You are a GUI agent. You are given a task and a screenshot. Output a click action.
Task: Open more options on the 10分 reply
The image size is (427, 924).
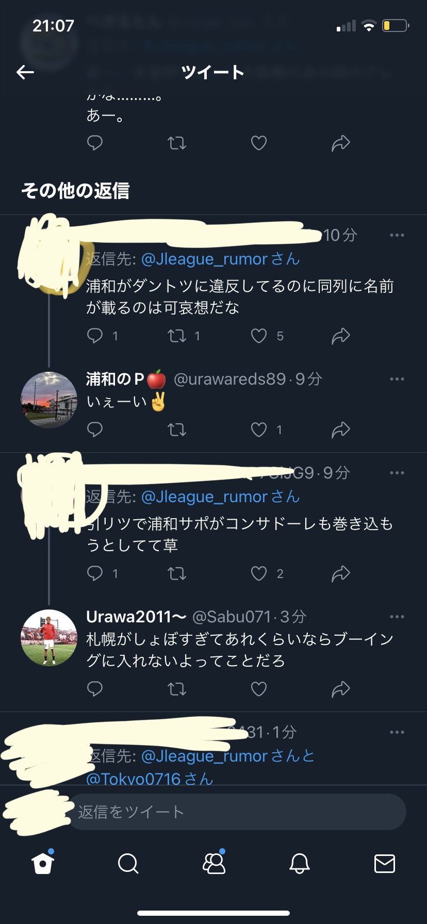click(x=397, y=235)
